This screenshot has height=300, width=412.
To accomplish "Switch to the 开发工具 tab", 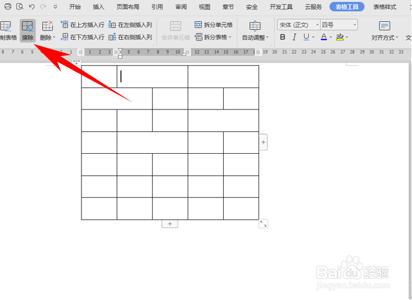I will point(281,7).
